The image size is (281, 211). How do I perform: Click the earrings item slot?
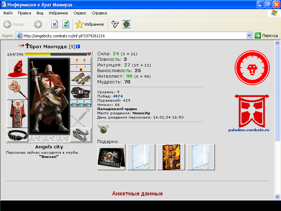[81, 61]
